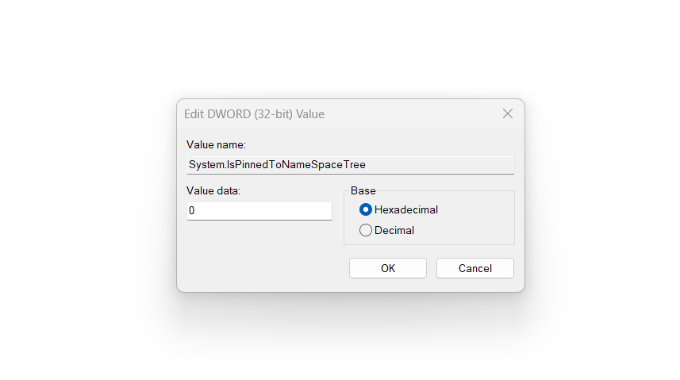This screenshot has width=680, height=380.
Task: Select the Hexadecimal radio button
Action: pos(366,210)
